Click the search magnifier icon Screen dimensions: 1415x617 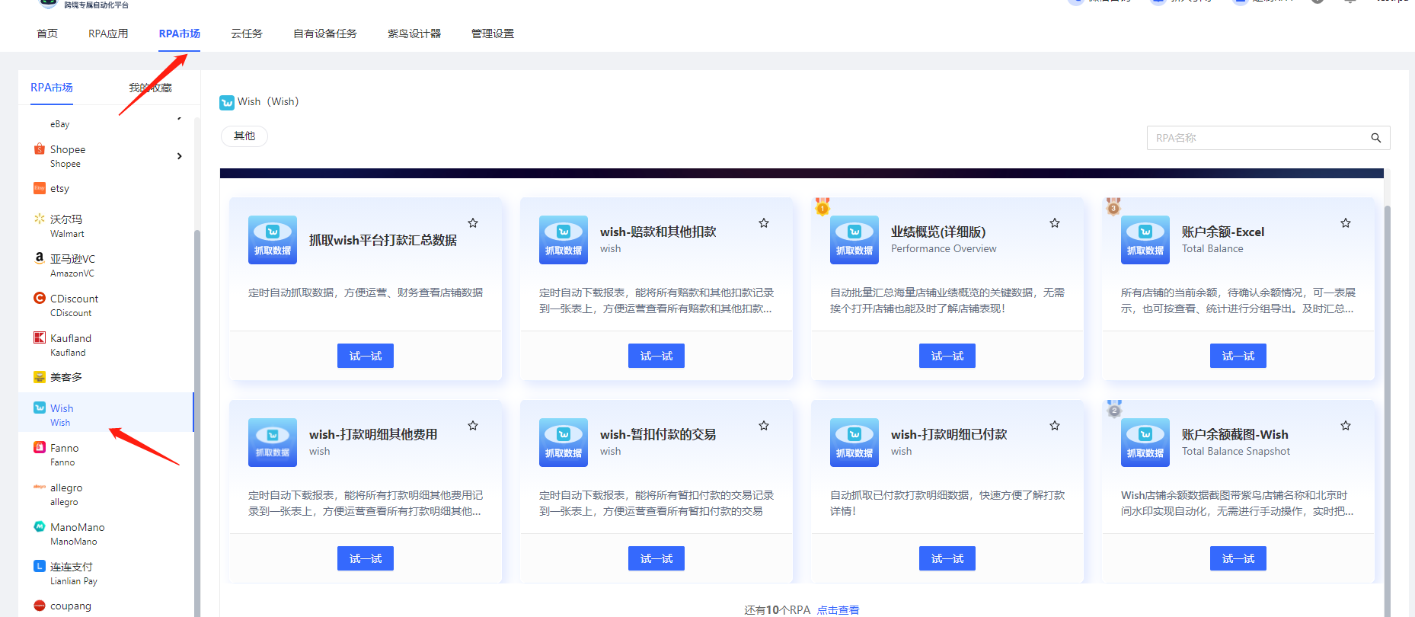tap(1376, 138)
